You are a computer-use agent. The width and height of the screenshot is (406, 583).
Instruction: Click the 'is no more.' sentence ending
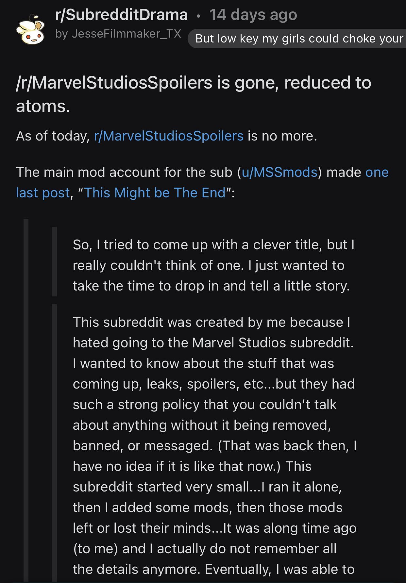(x=282, y=136)
